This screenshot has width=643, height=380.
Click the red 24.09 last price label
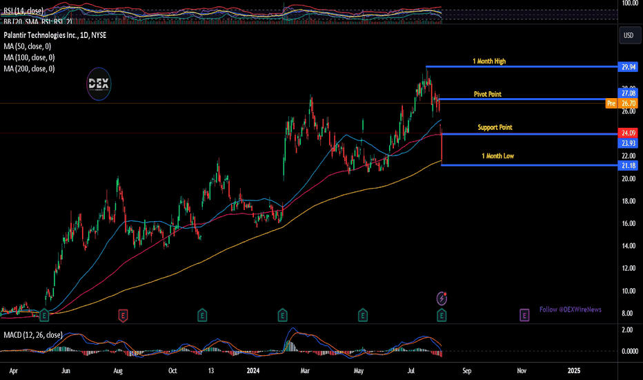tap(629, 133)
